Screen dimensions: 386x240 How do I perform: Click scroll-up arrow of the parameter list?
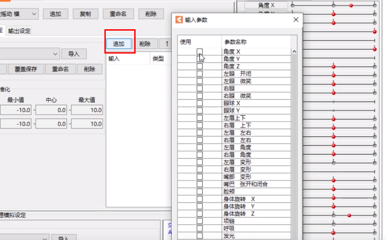[294, 51]
